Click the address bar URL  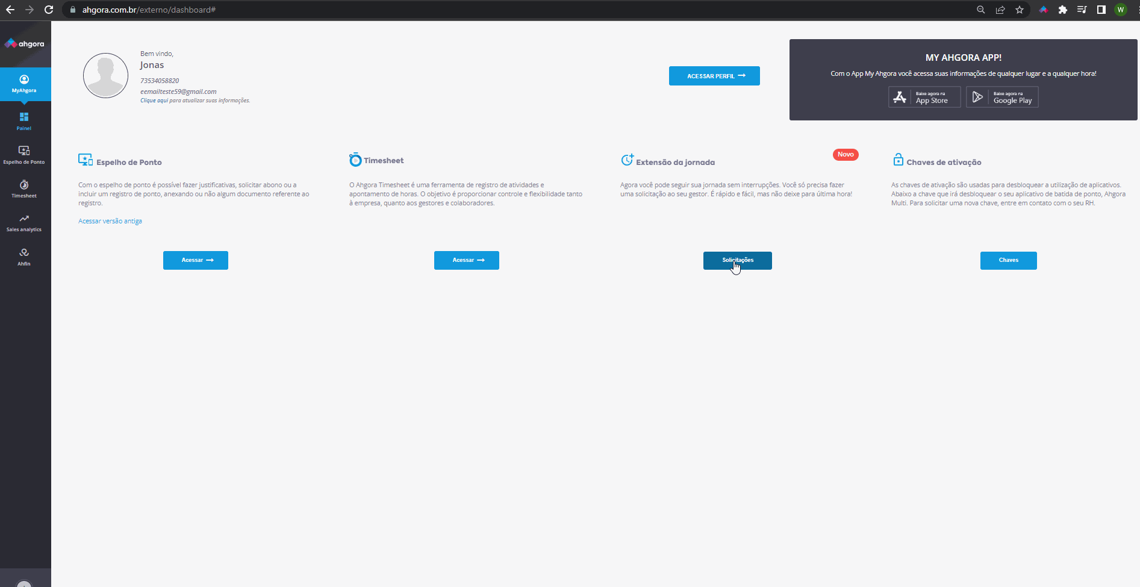pos(149,10)
